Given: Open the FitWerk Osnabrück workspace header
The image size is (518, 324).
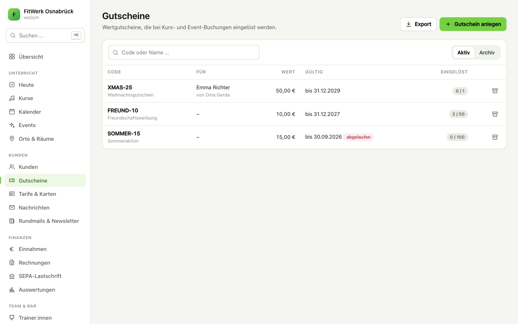Looking at the screenshot, I should coord(45,14).
